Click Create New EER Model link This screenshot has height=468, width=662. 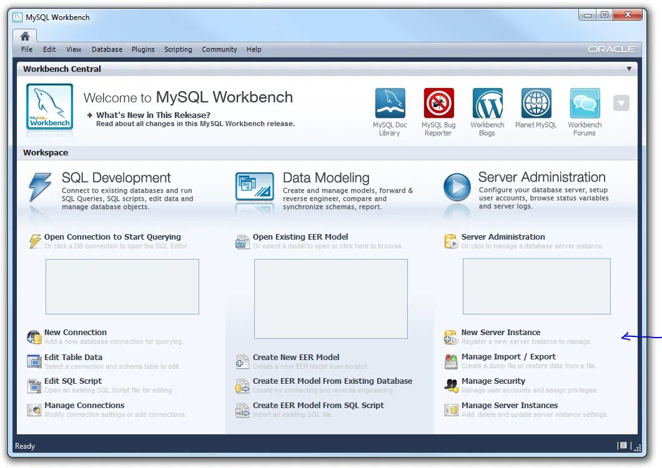[296, 357]
